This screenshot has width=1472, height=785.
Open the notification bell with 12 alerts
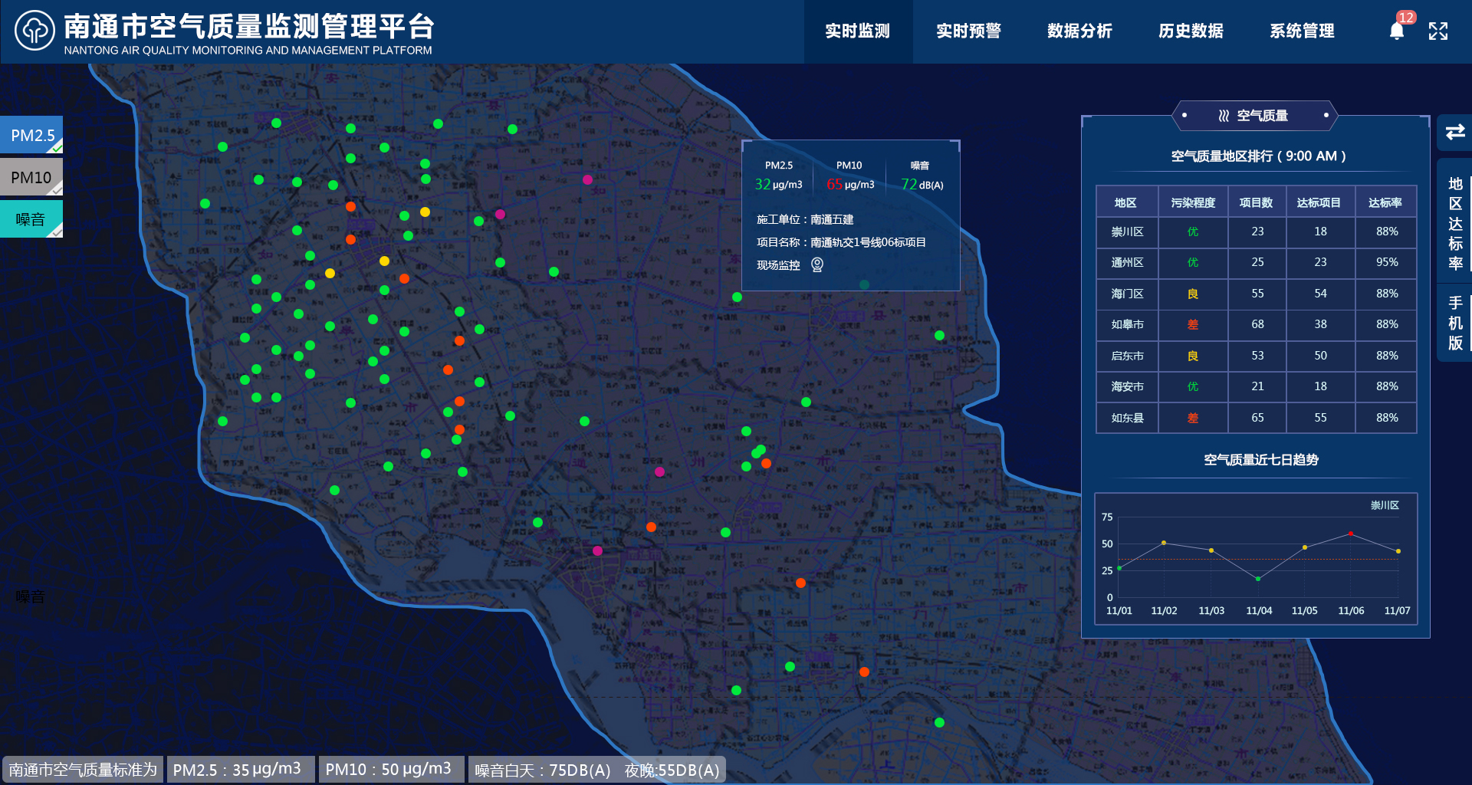[x=1397, y=31]
